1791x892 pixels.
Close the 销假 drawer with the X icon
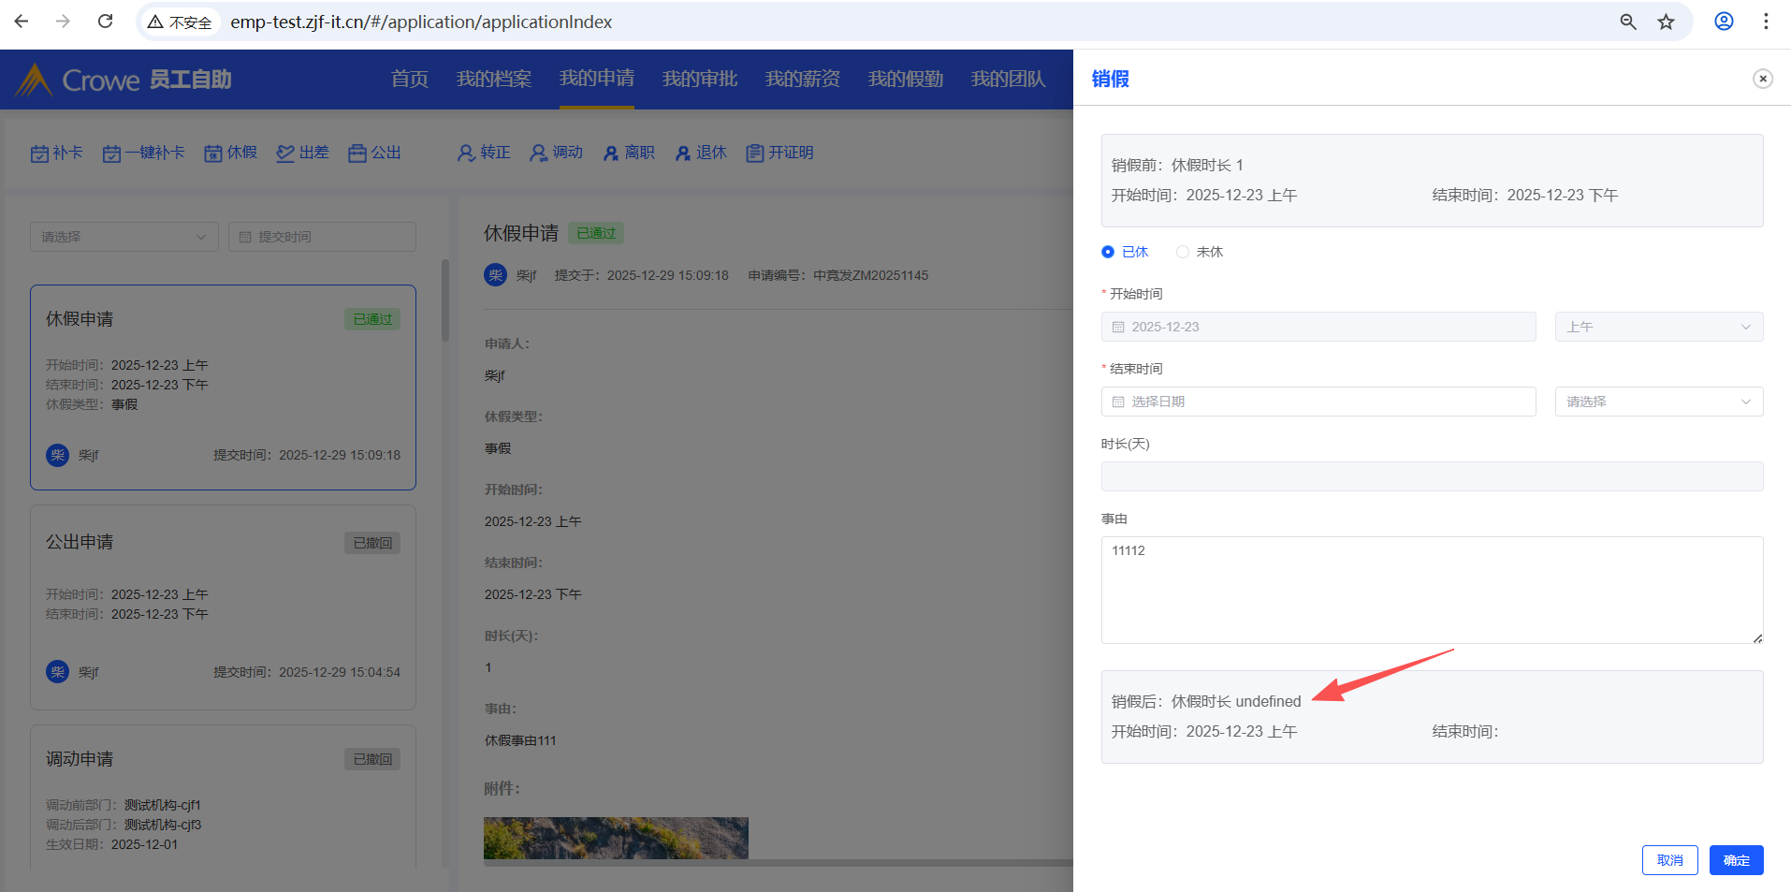tap(1763, 79)
